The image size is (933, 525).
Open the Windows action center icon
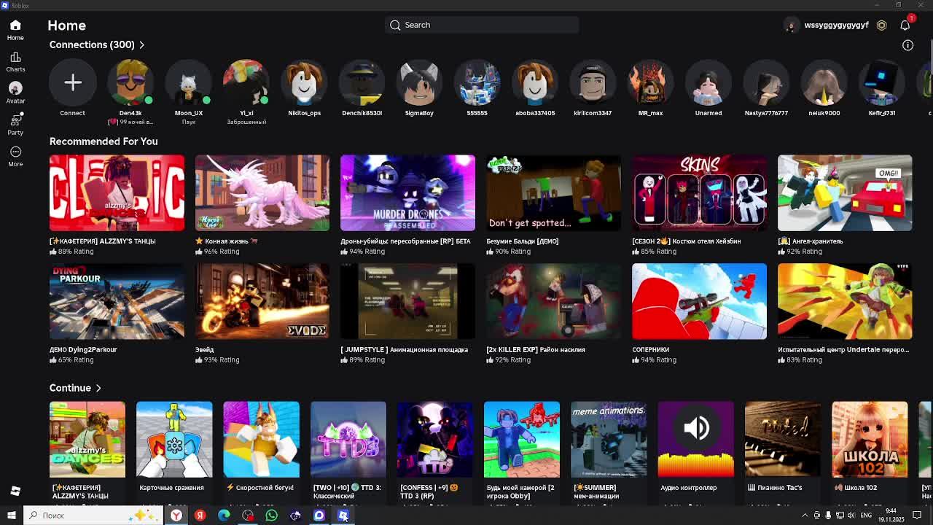point(917,516)
